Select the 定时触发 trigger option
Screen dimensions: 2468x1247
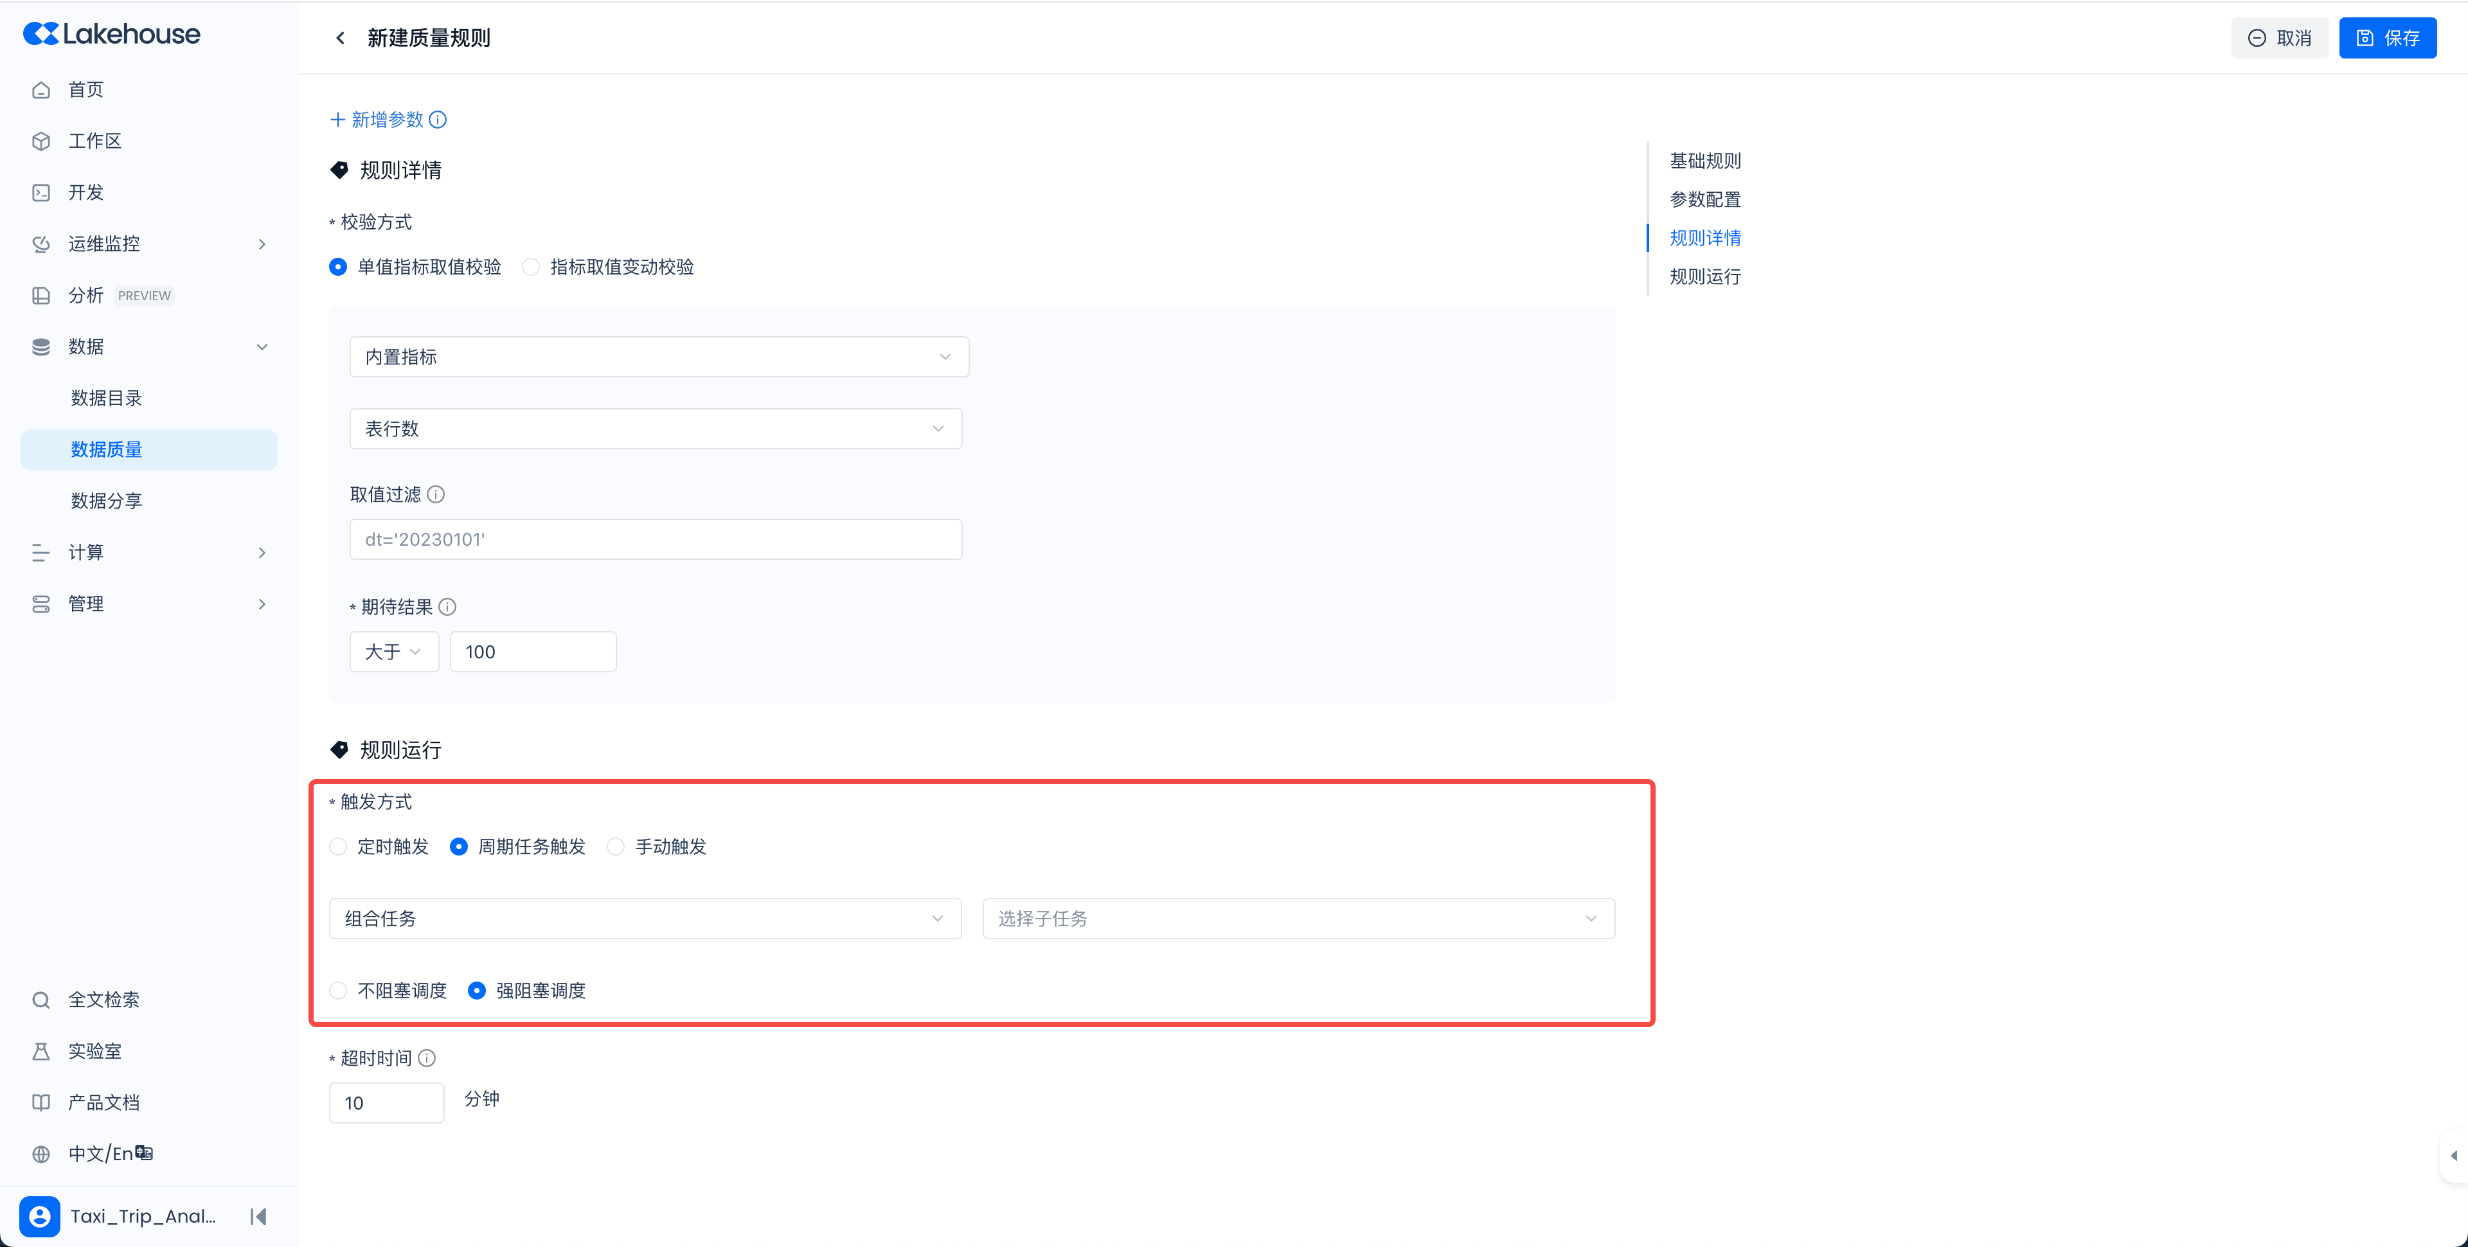pyautogui.click(x=339, y=847)
